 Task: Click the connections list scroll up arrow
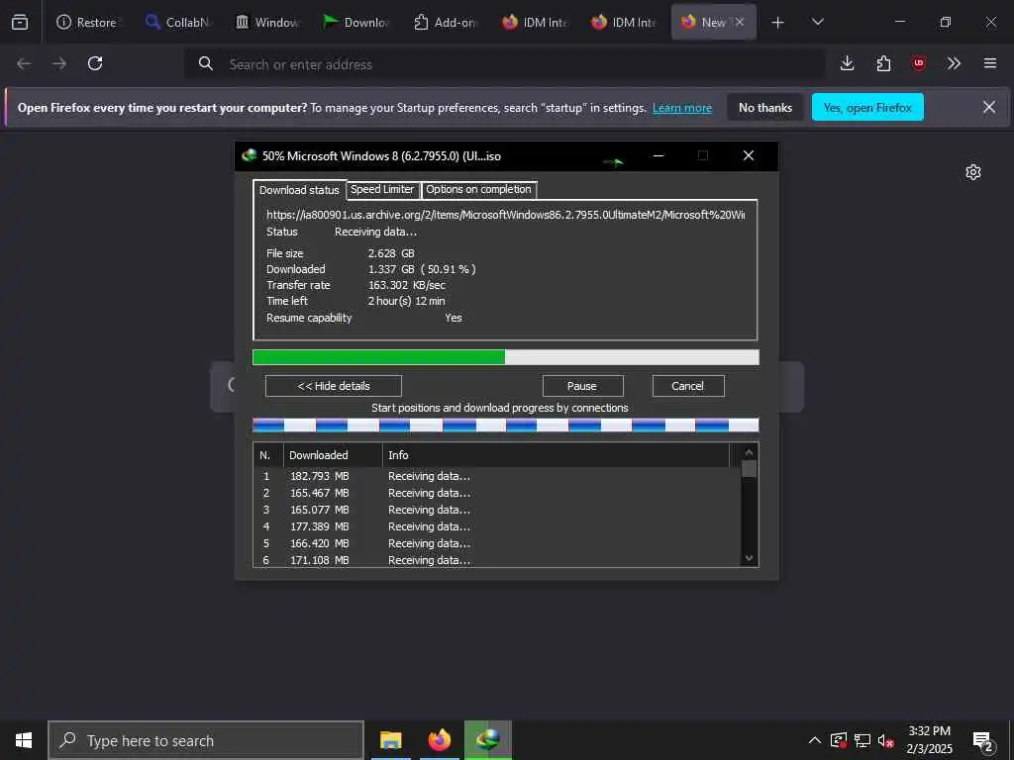749,452
